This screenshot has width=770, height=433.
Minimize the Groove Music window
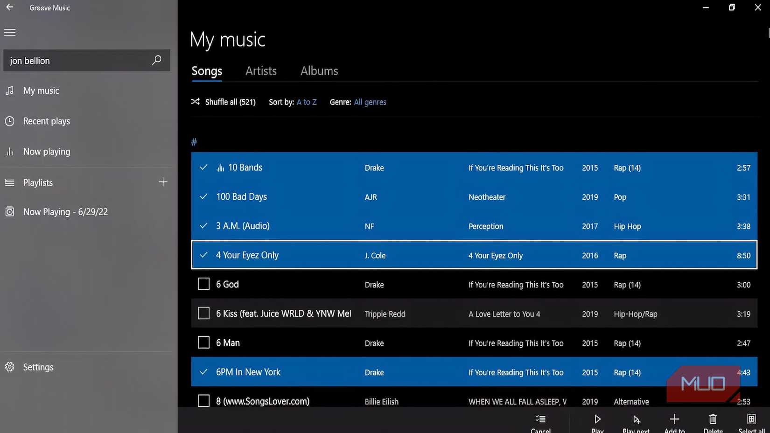coord(706,7)
